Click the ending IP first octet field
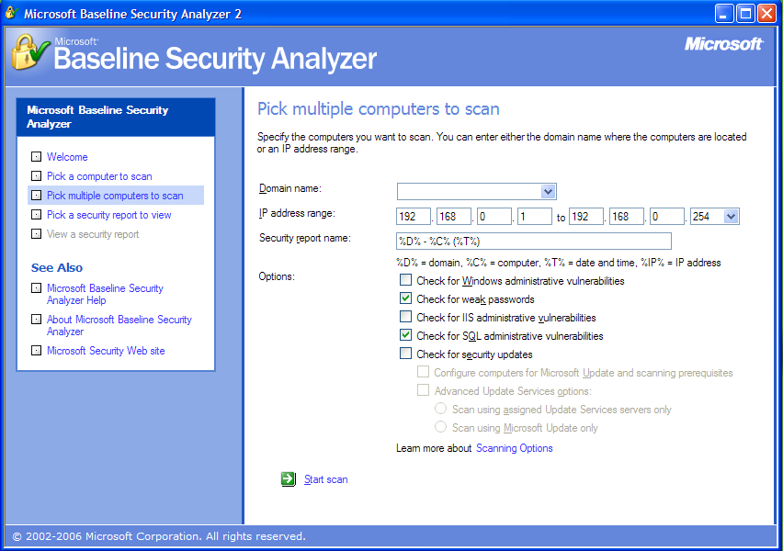This screenshot has height=551, width=783. pyautogui.click(x=586, y=217)
